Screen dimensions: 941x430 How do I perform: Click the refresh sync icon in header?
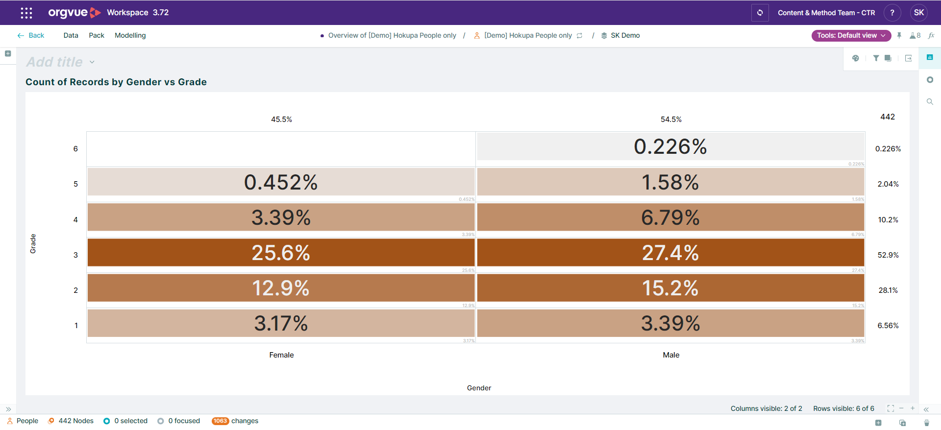coord(760,13)
